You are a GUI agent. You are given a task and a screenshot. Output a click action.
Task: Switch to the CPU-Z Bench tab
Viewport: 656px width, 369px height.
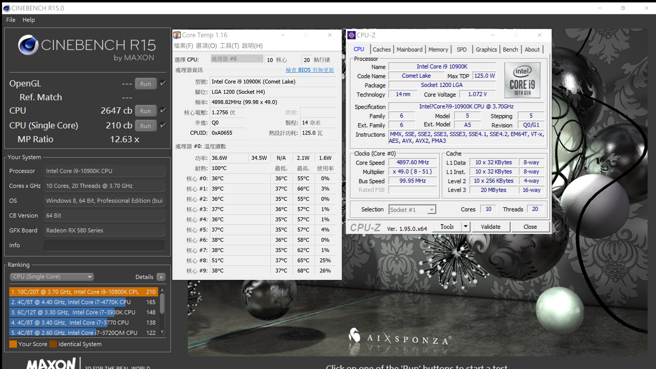coord(510,50)
